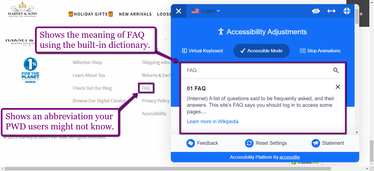The height and width of the screenshot is (171, 374).
Task: Close the accessibility panel with X
Action: pyautogui.click(x=179, y=11)
